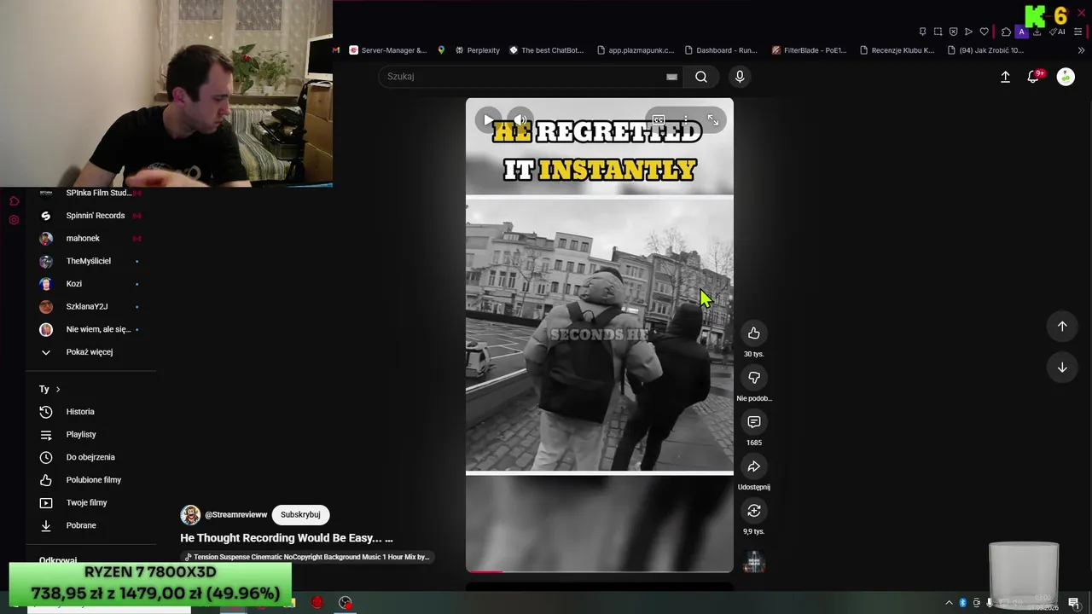Play the Shorts video
Screen dimensions: 1092x614
pos(488,120)
